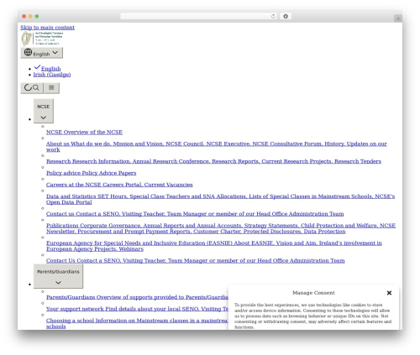Open Research Information menu link
420x355 pixels.
click(213, 161)
